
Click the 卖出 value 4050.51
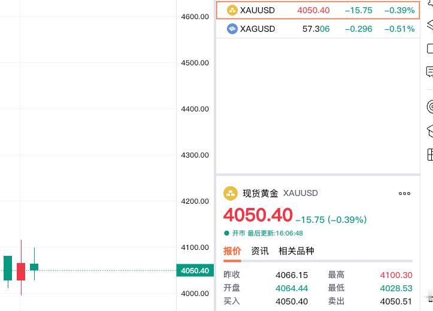[396, 301]
